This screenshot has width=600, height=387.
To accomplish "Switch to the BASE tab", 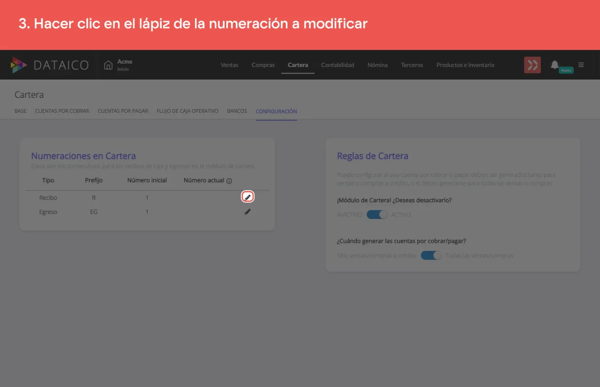I will point(21,111).
